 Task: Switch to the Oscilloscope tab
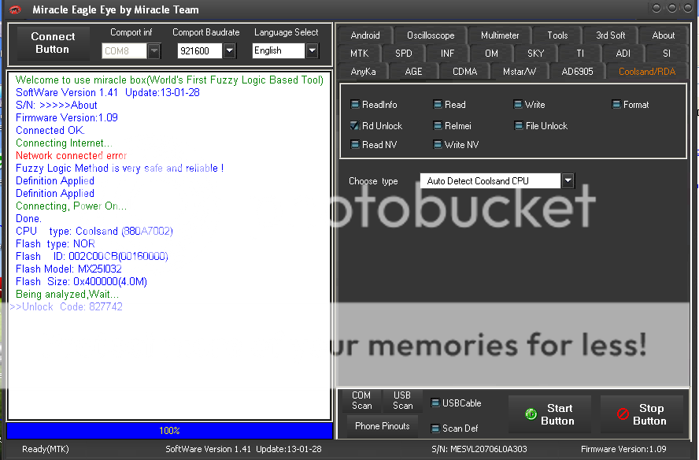[431, 35]
